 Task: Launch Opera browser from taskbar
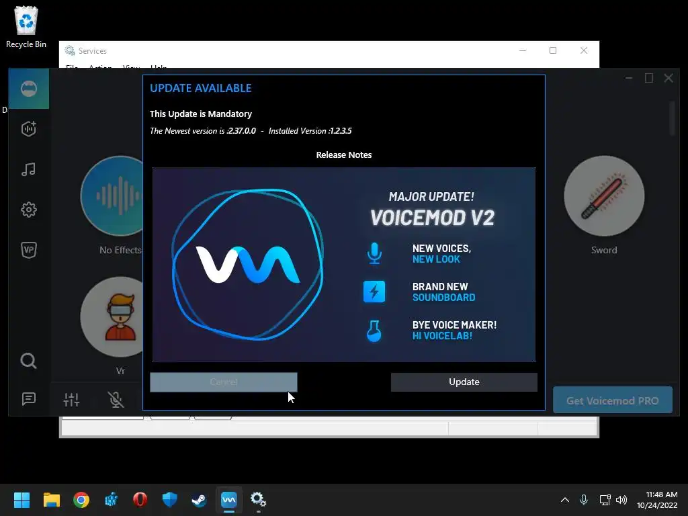pyautogui.click(x=140, y=500)
